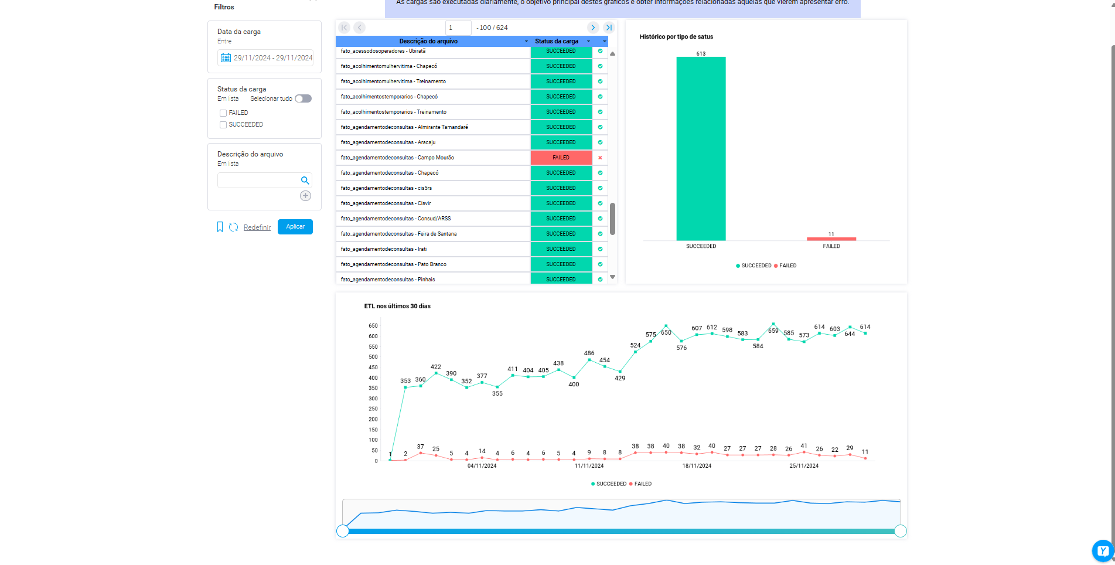Screen dimensions: 1115x565
Task: Click the bookmark filters icon
Action: tap(220, 227)
